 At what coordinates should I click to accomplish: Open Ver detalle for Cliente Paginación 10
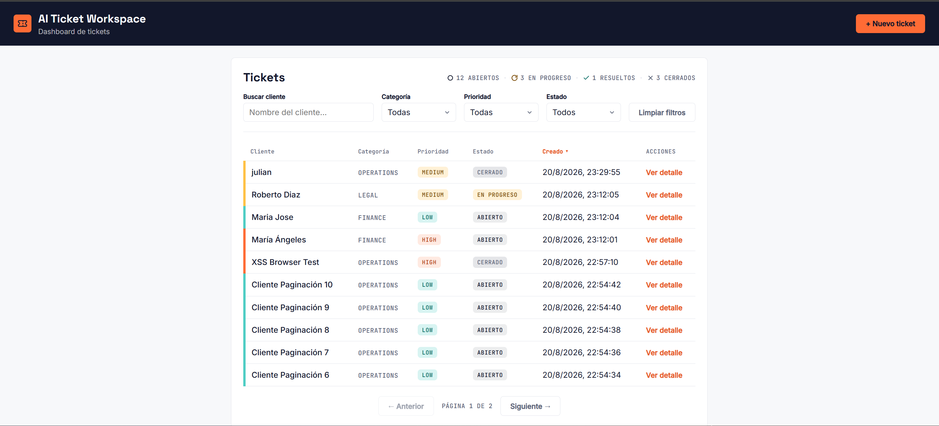664,285
